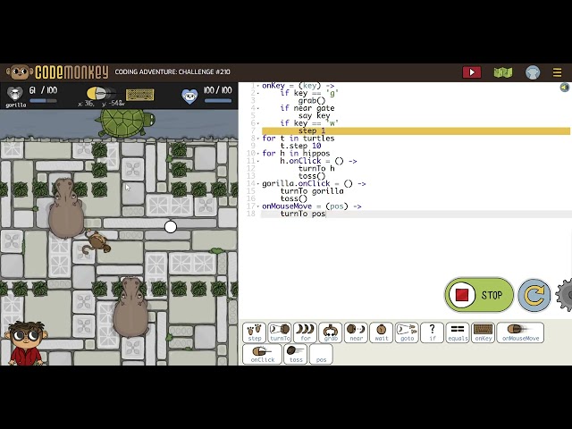Insert the toss command block
572x429 pixels.
(296, 354)
